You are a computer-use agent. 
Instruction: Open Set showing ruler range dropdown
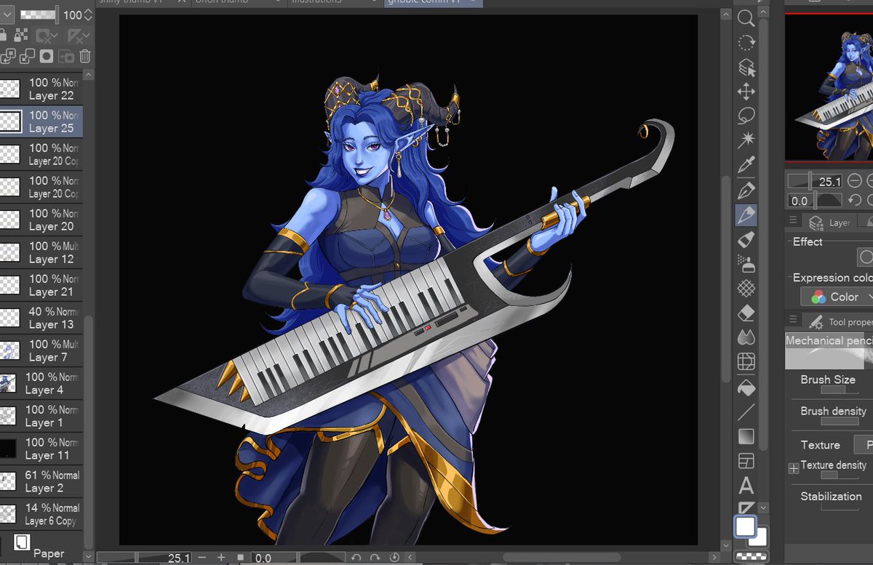tap(78, 35)
